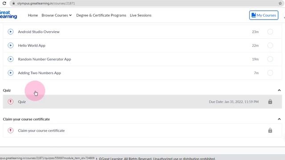The height and width of the screenshot is (160, 285).
Task: Mark Hello World App as complete
Action: coord(270,45)
